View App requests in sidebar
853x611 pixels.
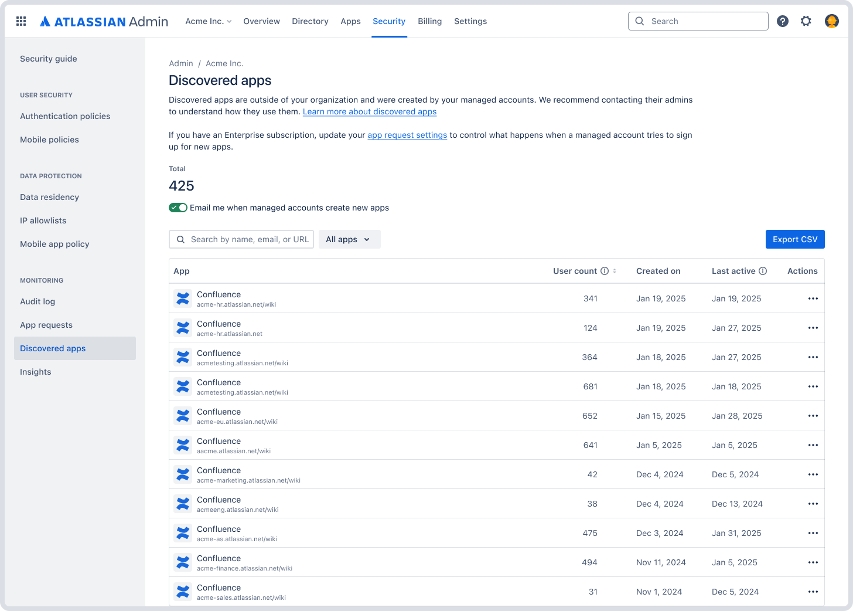pyautogui.click(x=46, y=325)
